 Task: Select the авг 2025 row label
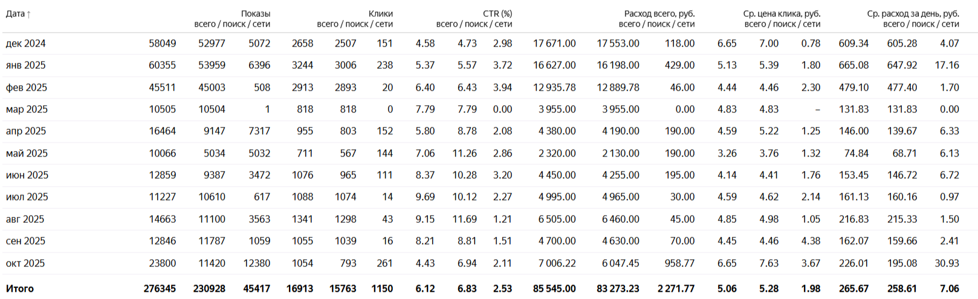tap(25, 219)
